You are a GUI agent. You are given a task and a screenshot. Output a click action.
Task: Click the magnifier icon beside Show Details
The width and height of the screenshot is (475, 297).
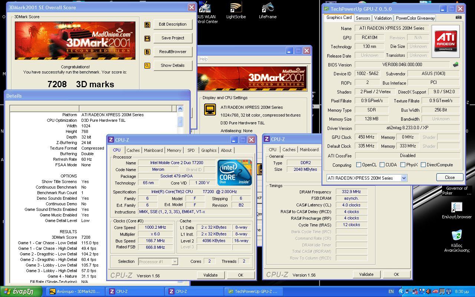coord(147,66)
